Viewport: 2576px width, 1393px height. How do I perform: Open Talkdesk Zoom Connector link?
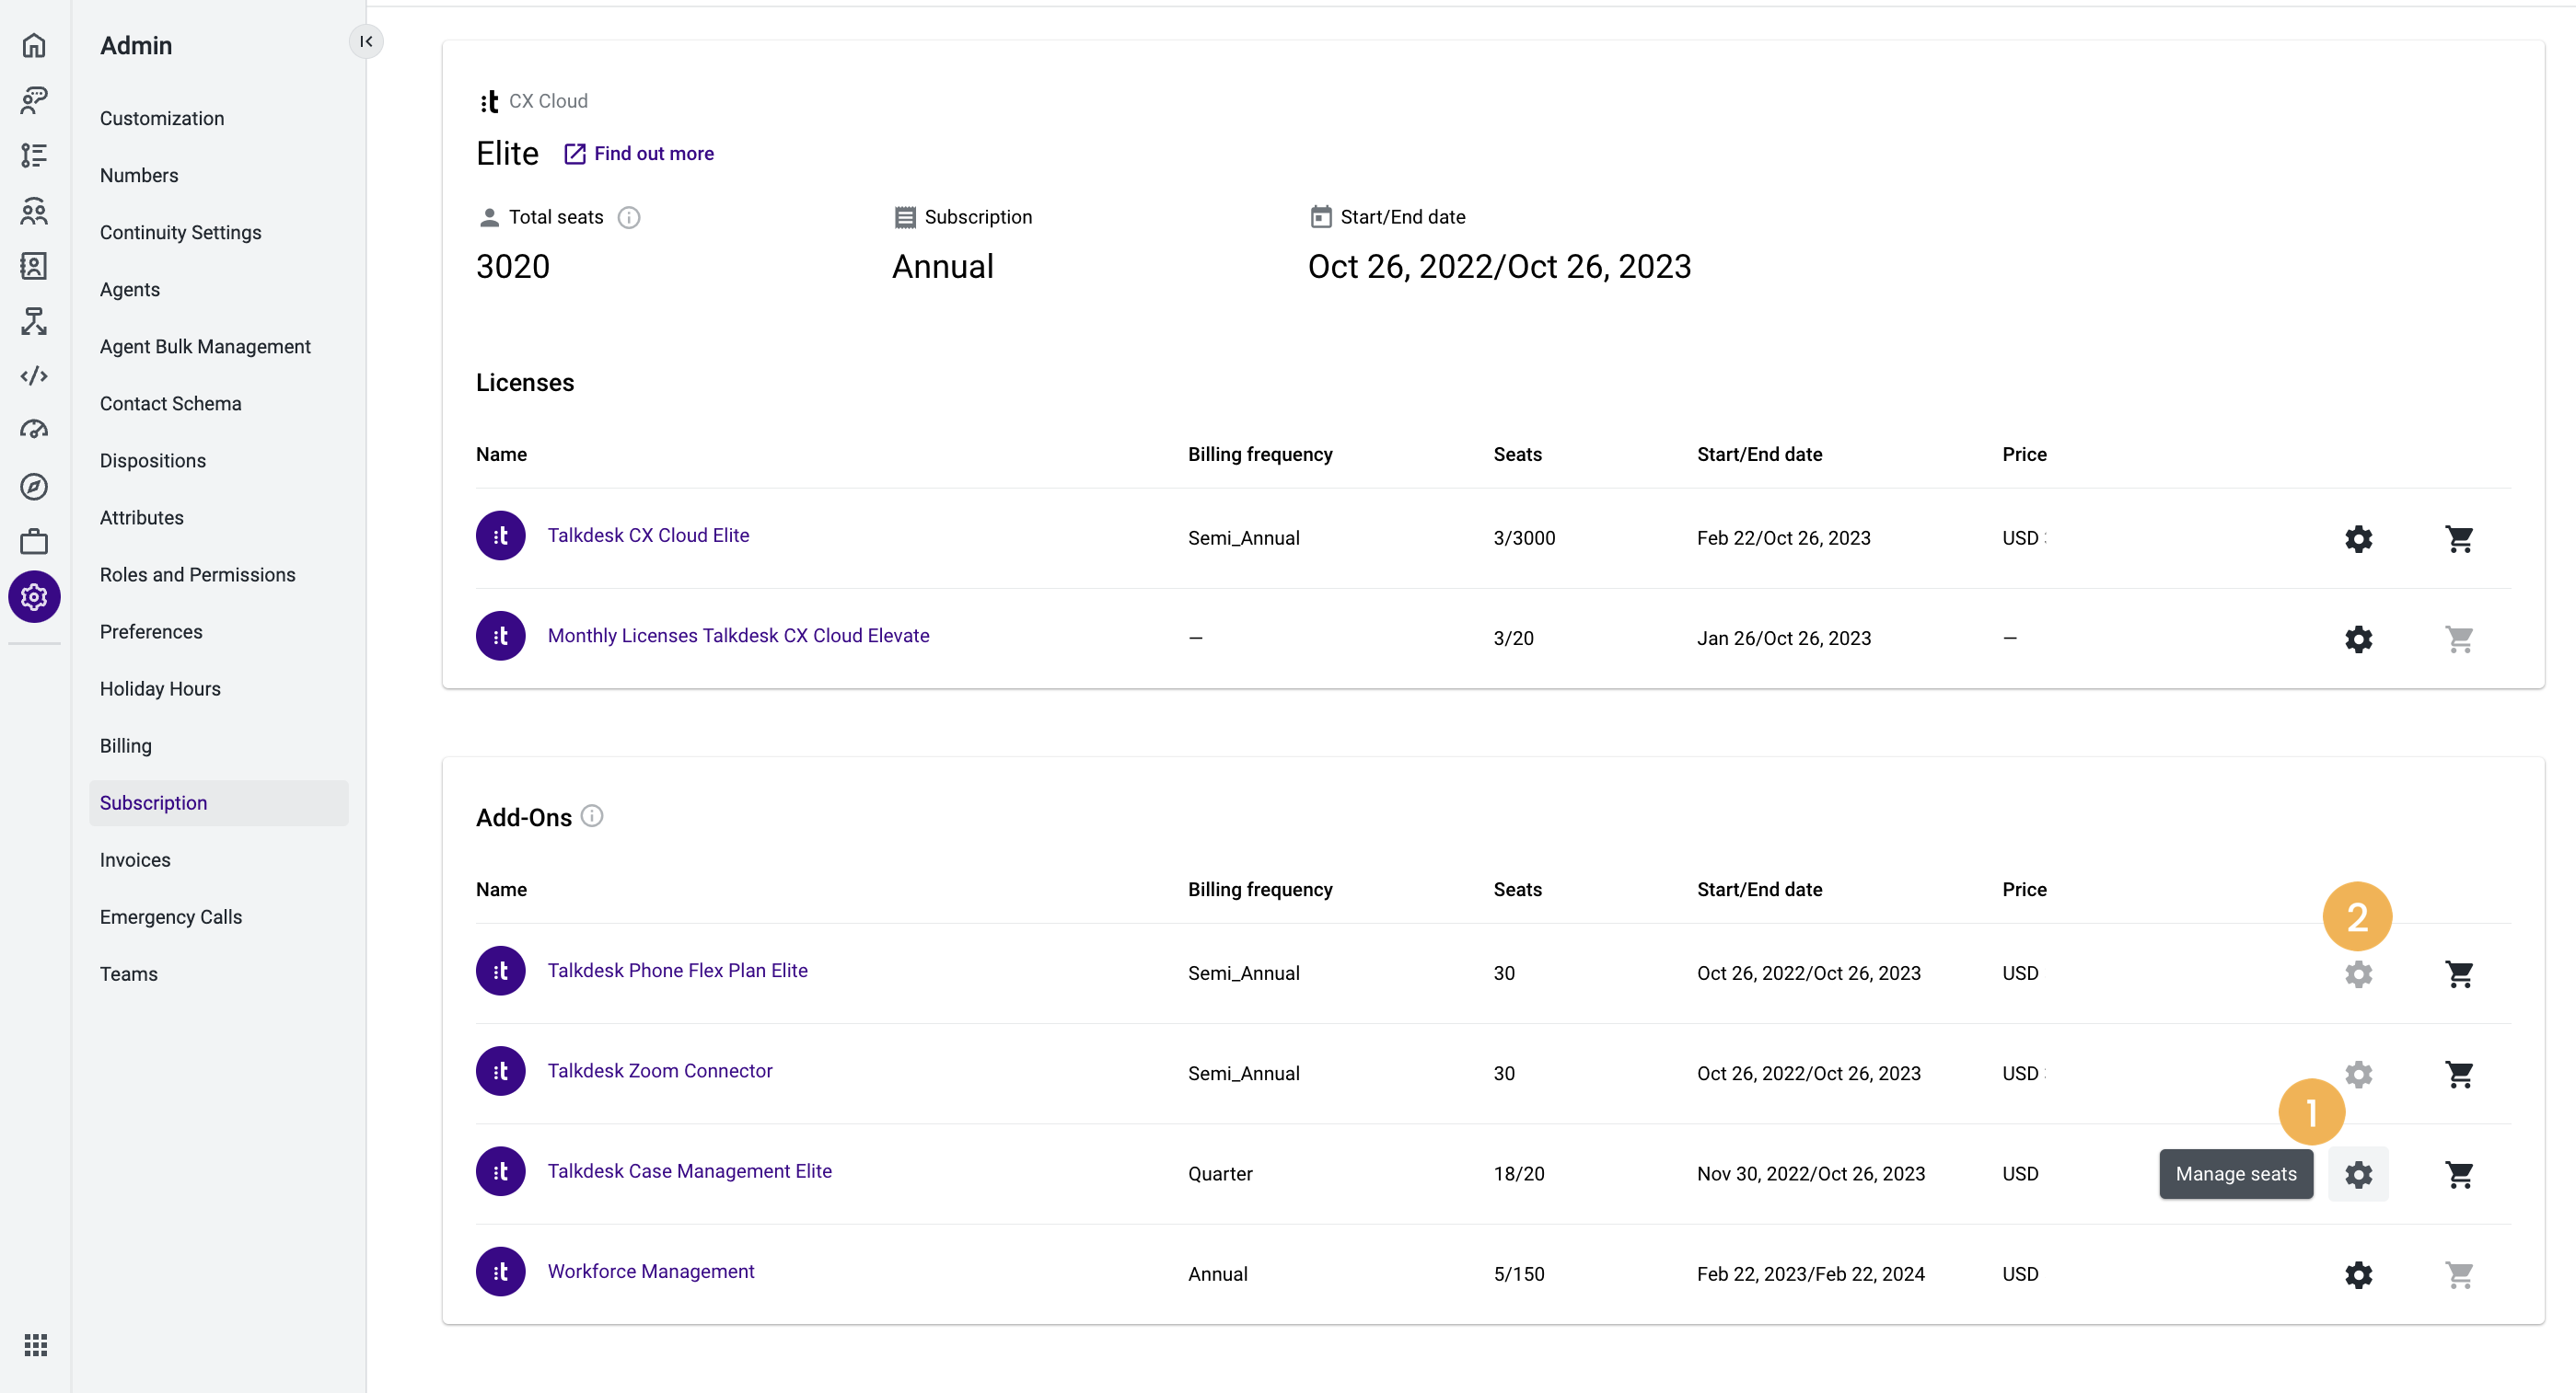660,1070
